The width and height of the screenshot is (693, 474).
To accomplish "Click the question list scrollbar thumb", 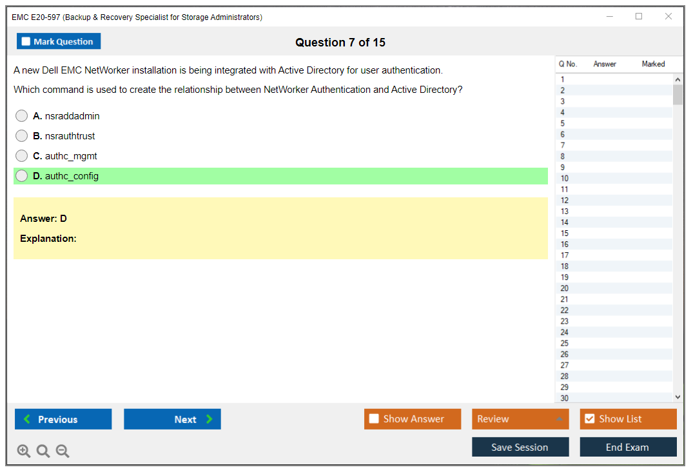I will coord(678,95).
